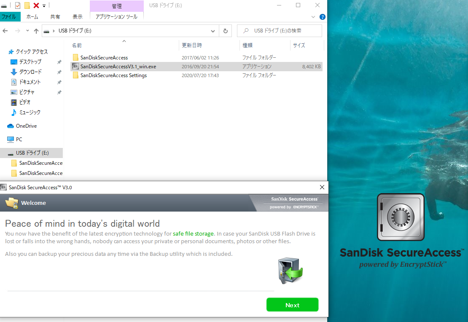The height and width of the screenshot is (322, 468).
Task: Click the drive icon in address bar
Action: tap(46, 31)
